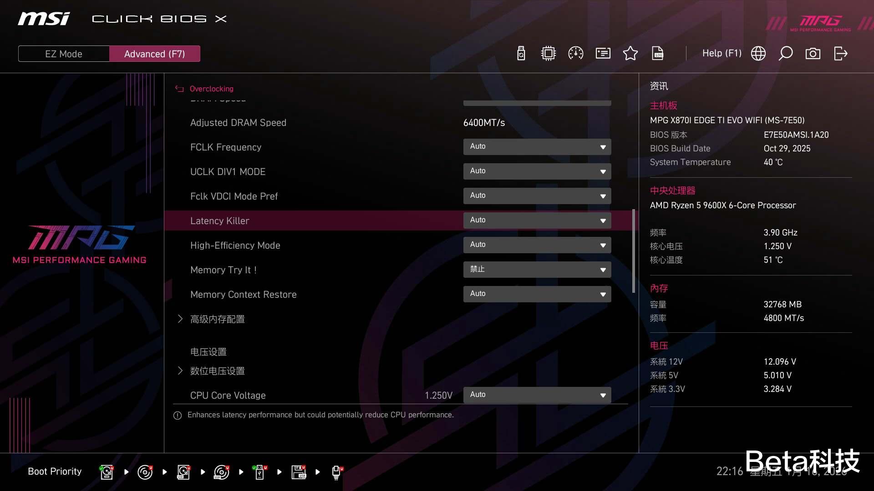Click the exit door icon
Viewport: 874px width, 491px height.
click(840, 54)
